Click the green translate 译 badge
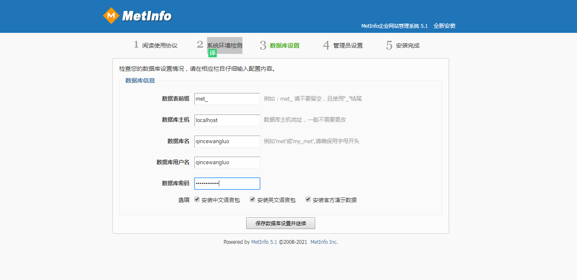Screen dimensions: 577x280 213,53
